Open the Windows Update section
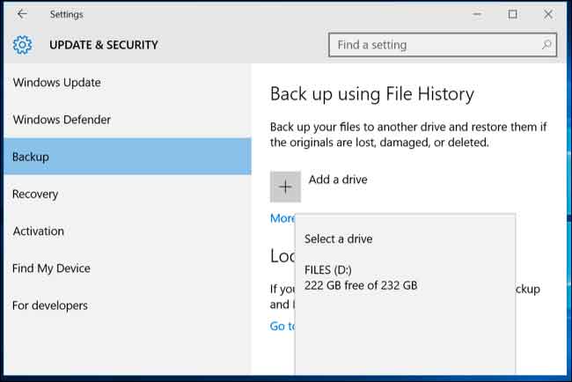This screenshot has width=572, height=382. pos(128,83)
